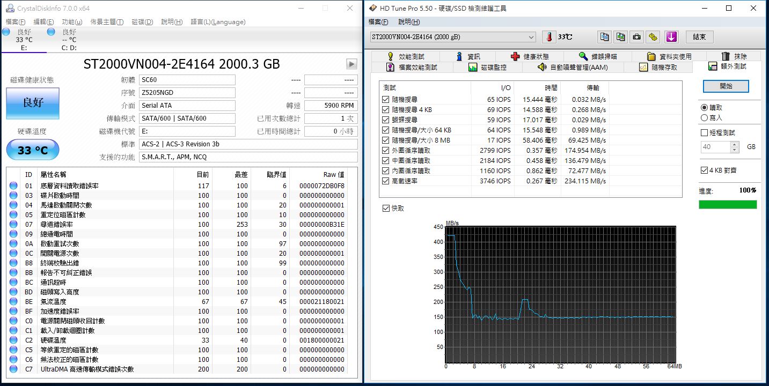Select the 讀取 radio button
Image resolution: width=769 pixels, height=386 pixels.
point(704,108)
